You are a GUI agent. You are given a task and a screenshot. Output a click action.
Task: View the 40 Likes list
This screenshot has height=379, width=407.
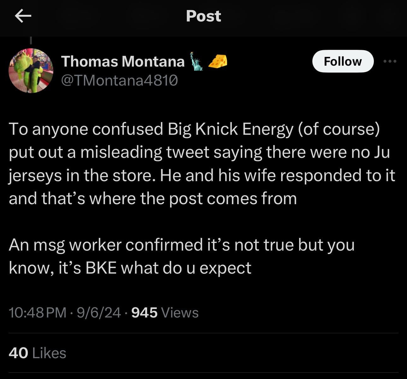pyautogui.click(x=37, y=353)
